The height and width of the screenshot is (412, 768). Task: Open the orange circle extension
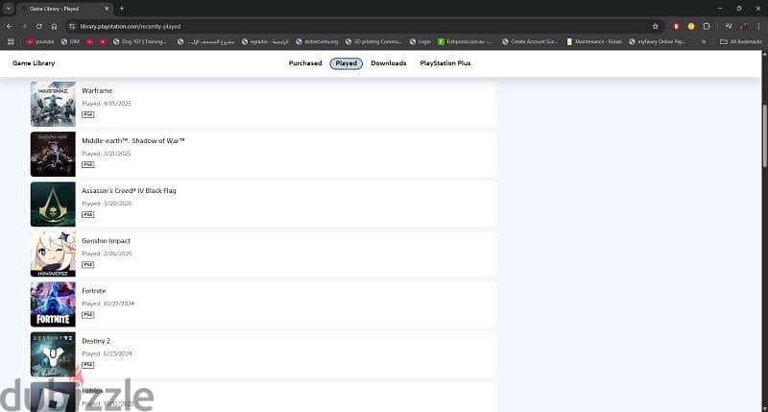click(x=691, y=27)
